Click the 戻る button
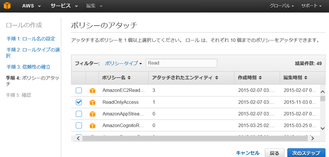The height and width of the screenshot is (157, 329). click(274, 153)
